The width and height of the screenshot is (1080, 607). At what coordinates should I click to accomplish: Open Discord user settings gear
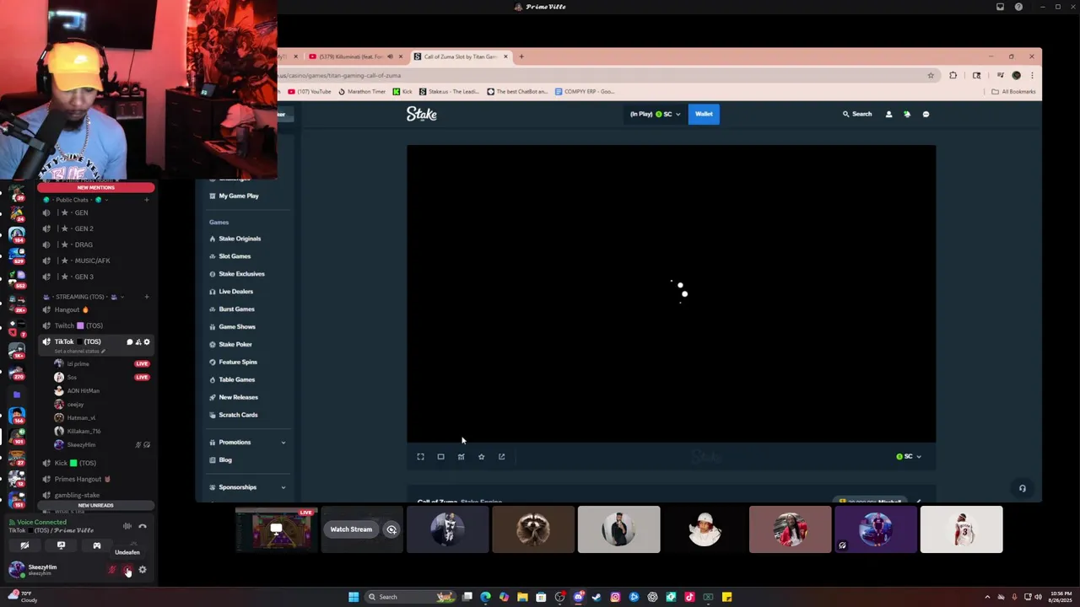[x=143, y=570]
